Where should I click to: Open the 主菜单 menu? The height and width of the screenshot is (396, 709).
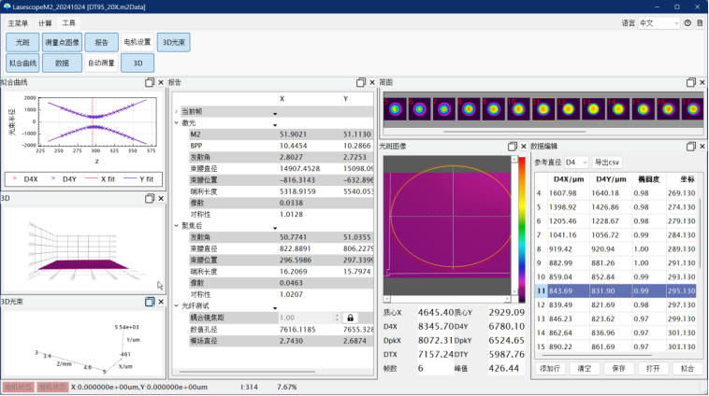coord(18,23)
